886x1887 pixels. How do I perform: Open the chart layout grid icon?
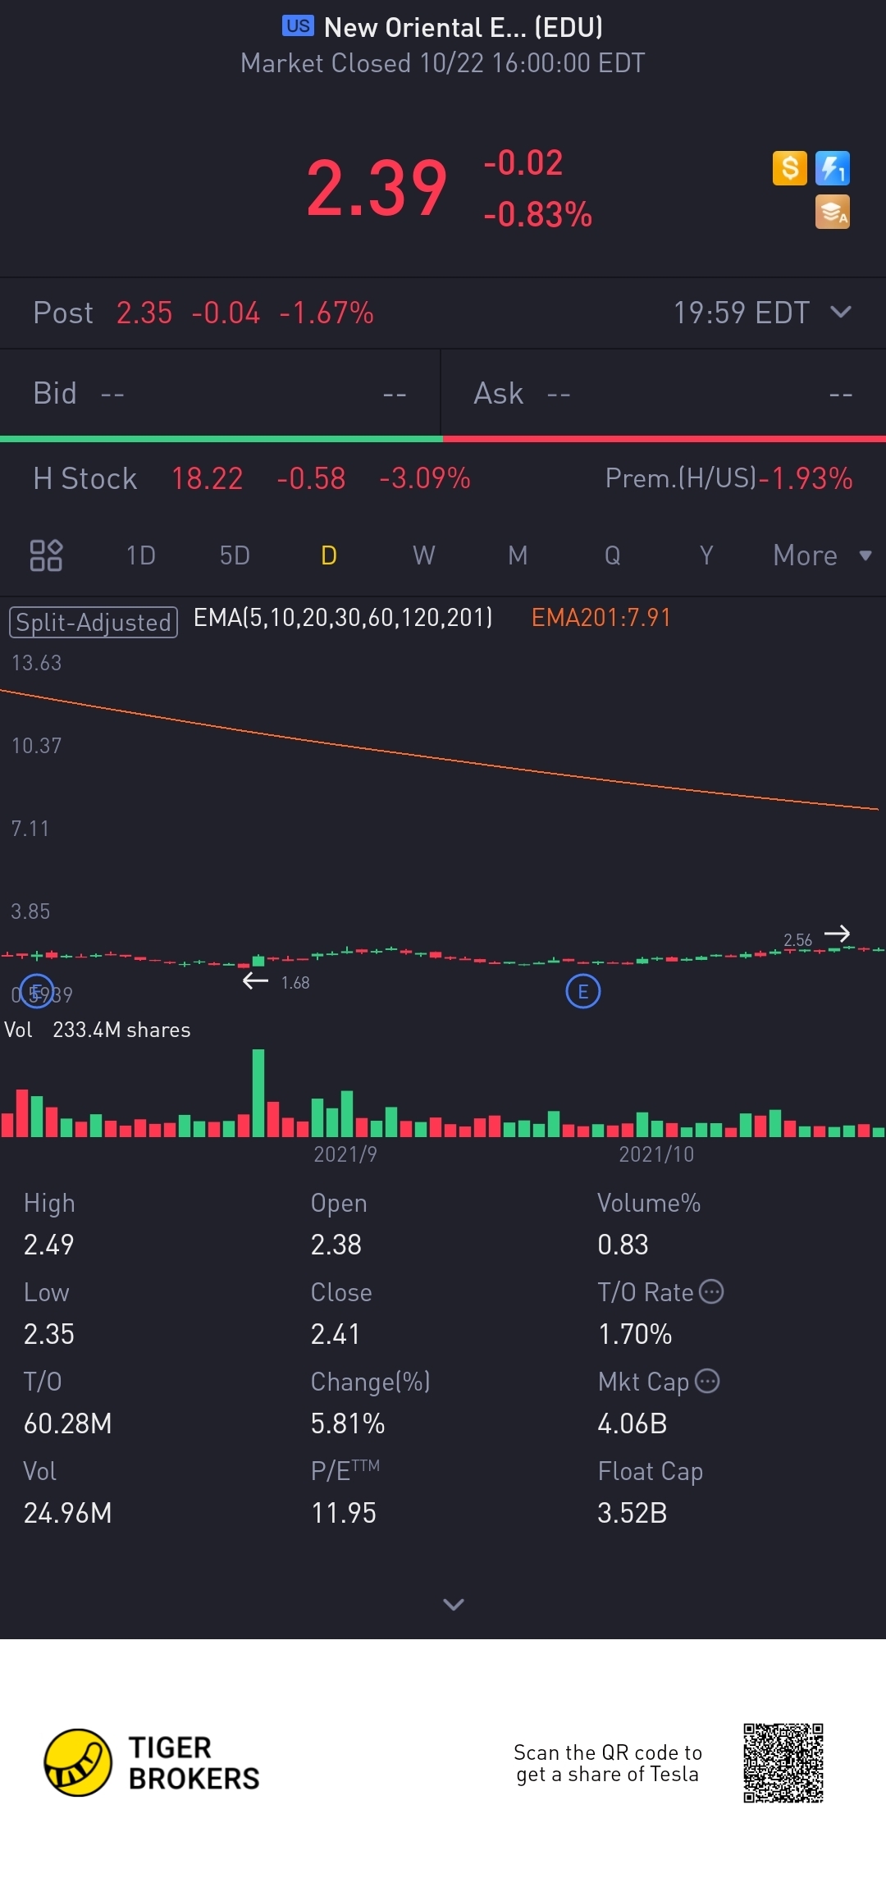click(46, 555)
